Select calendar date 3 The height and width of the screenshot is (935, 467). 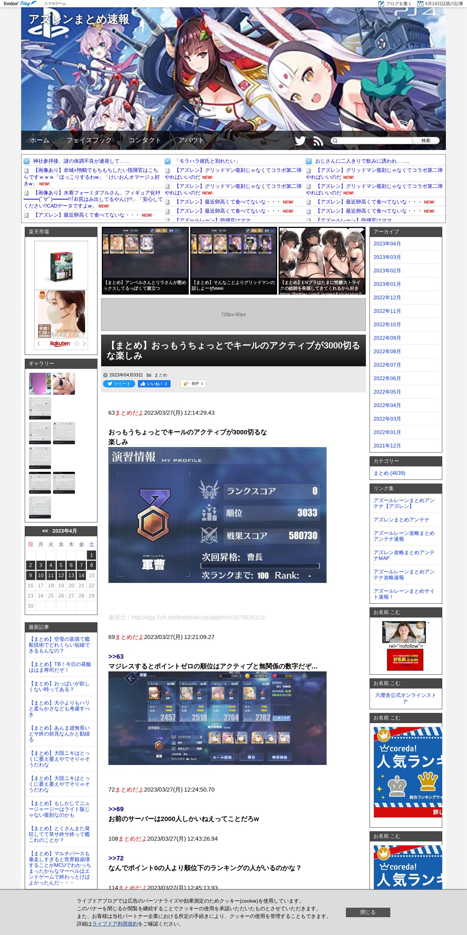click(x=41, y=565)
